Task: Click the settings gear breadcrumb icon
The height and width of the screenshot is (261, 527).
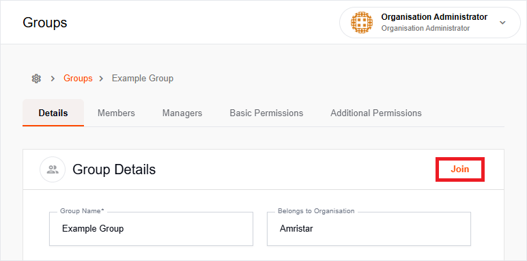Action: [x=36, y=79]
